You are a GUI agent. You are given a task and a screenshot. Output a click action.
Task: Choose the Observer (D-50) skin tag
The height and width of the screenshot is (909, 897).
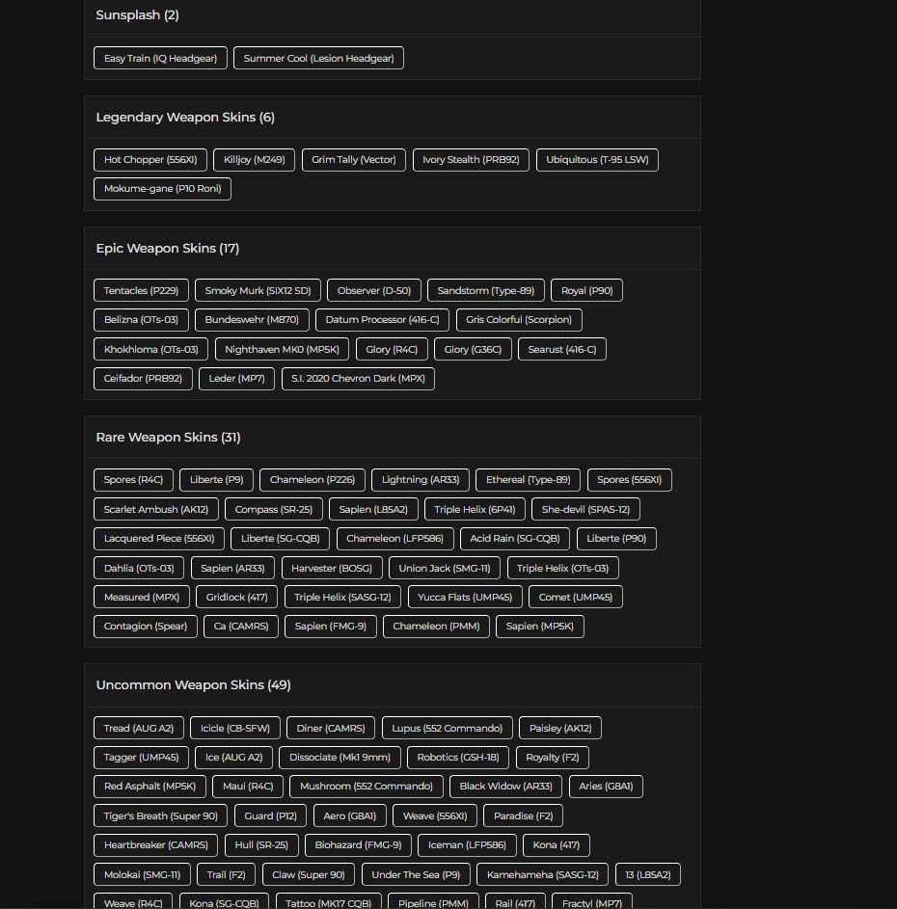[x=374, y=290]
